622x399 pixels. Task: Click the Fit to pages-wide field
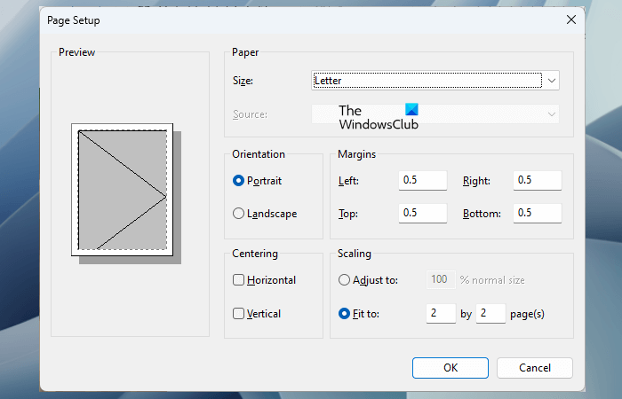(441, 314)
